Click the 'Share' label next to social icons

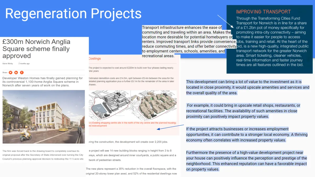5,72
